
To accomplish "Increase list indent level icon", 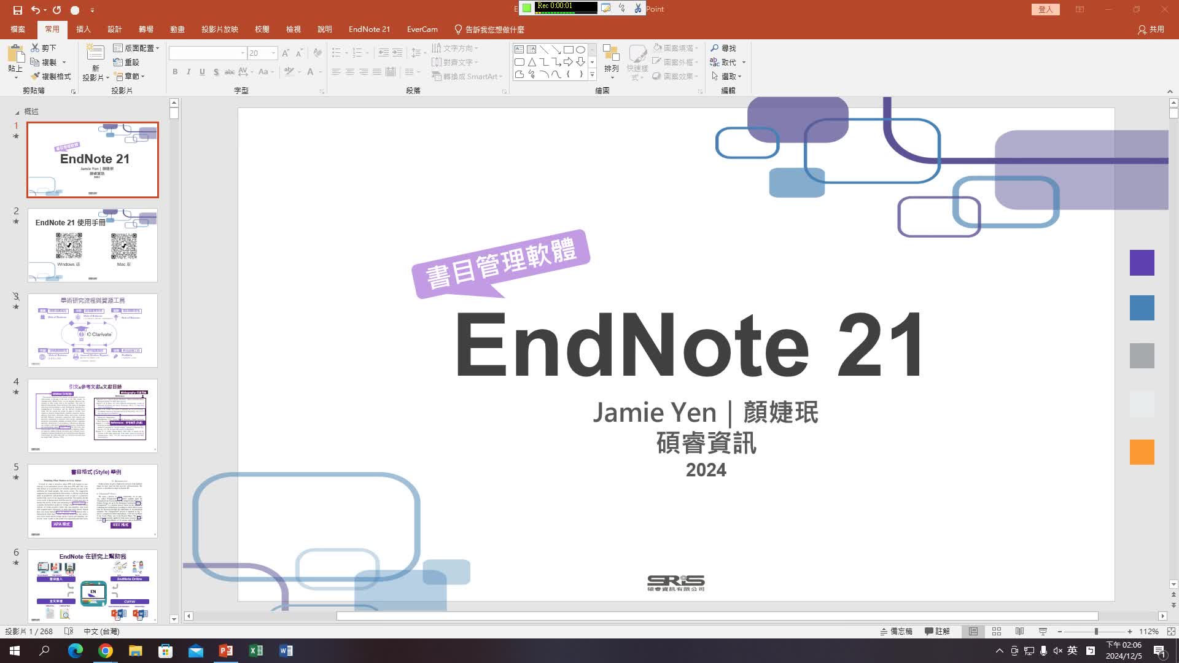I will [x=397, y=53].
